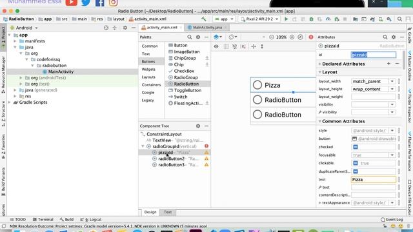
Task: Open the TODO tool window
Action: [x=18, y=219]
